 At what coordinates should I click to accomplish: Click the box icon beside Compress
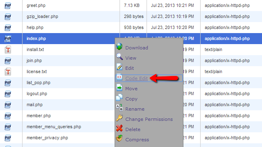[x=119, y=138]
